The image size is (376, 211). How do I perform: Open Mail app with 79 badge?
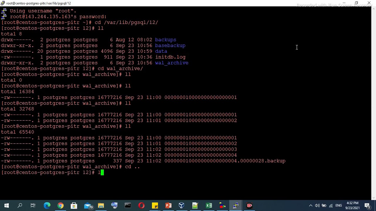(88, 206)
